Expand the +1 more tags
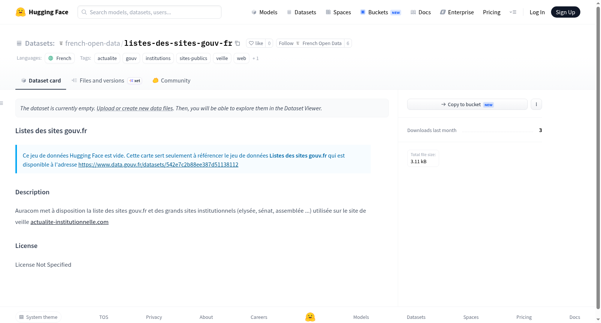The width and height of the screenshot is (601, 323). [255, 58]
